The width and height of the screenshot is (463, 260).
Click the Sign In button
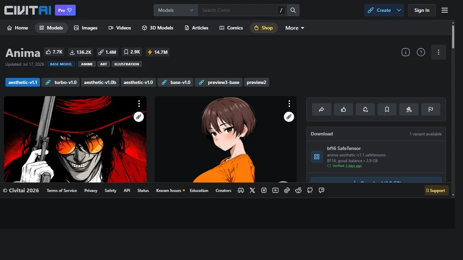pyautogui.click(x=422, y=10)
